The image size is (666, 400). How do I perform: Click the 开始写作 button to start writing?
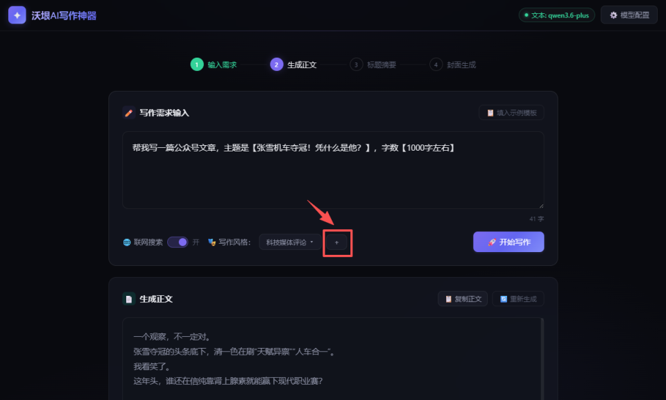tap(509, 242)
